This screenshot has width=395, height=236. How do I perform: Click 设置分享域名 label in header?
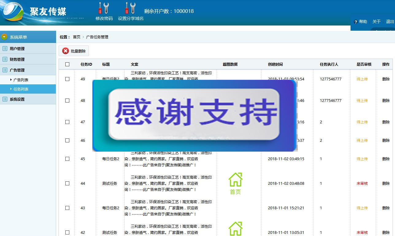pyautogui.click(x=131, y=18)
